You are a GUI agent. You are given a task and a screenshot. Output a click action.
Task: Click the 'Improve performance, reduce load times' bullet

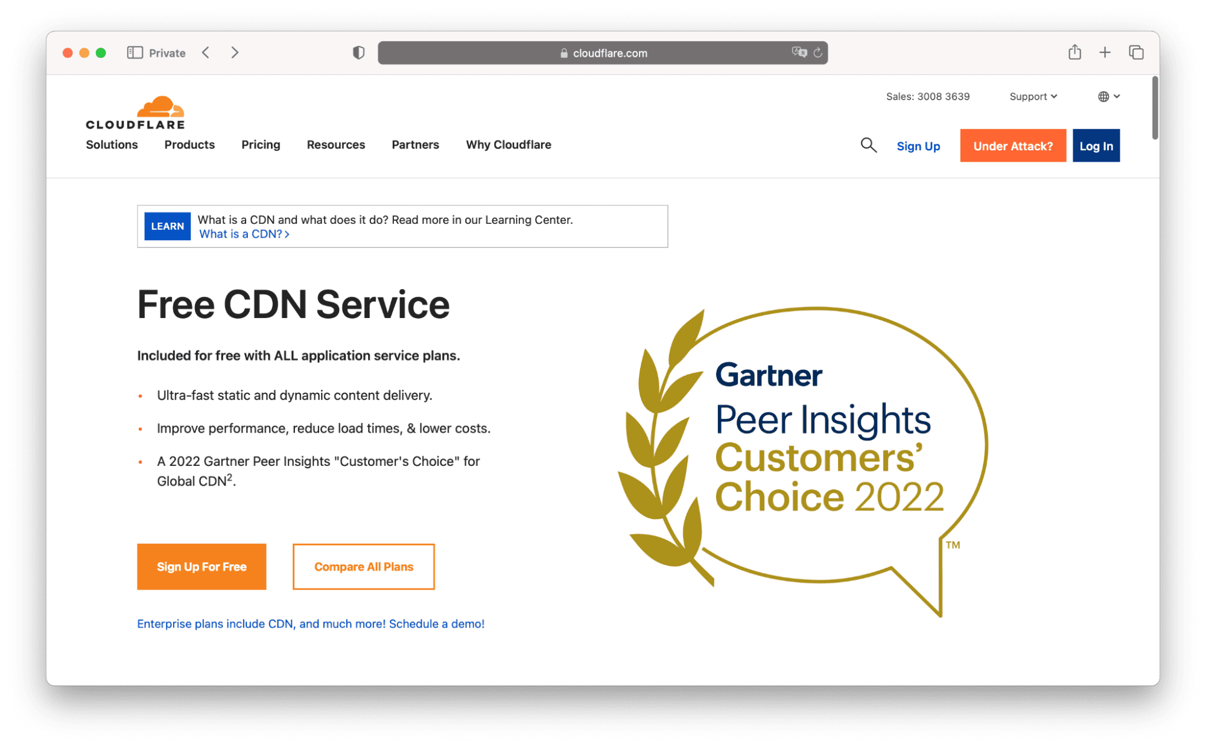coord(323,428)
